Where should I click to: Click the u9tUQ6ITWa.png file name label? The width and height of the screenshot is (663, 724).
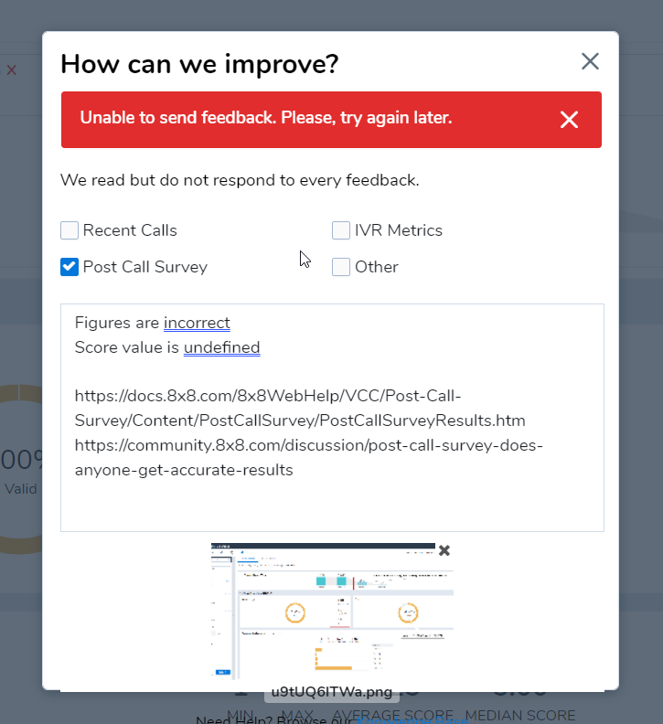(x=332, y=692)
